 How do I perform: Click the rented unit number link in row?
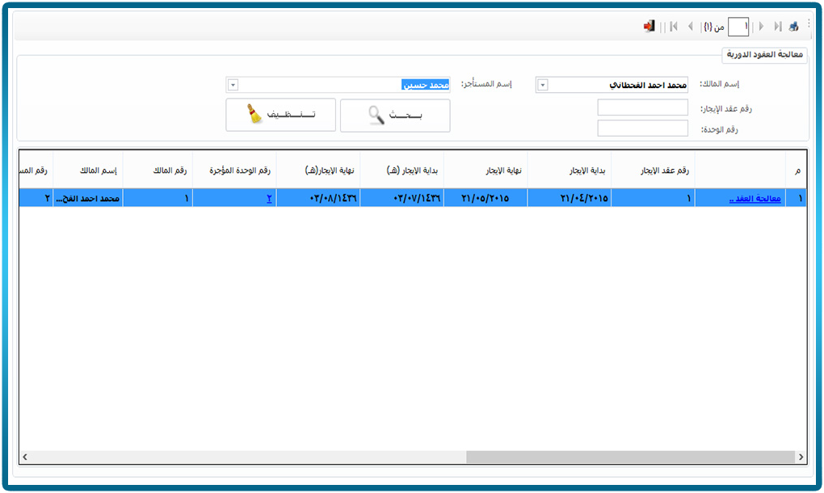tap(269, 198)
